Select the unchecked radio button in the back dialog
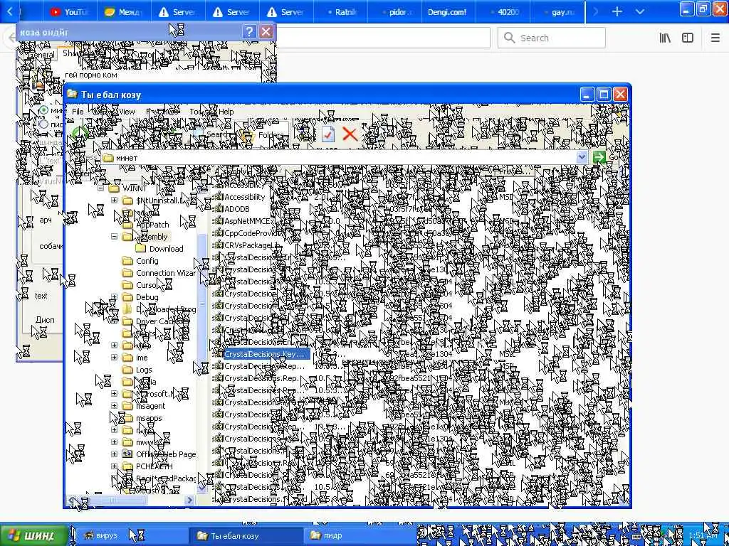This screenshot has width=729, height=546. (x=43, y=124)
